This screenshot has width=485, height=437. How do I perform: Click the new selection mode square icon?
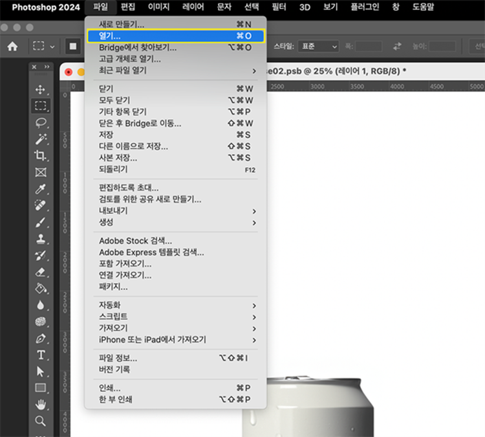click(73, 47)
